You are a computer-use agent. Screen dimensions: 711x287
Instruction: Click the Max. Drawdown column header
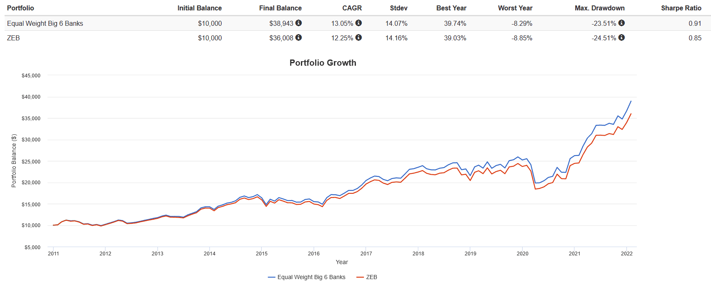point(599,8)
